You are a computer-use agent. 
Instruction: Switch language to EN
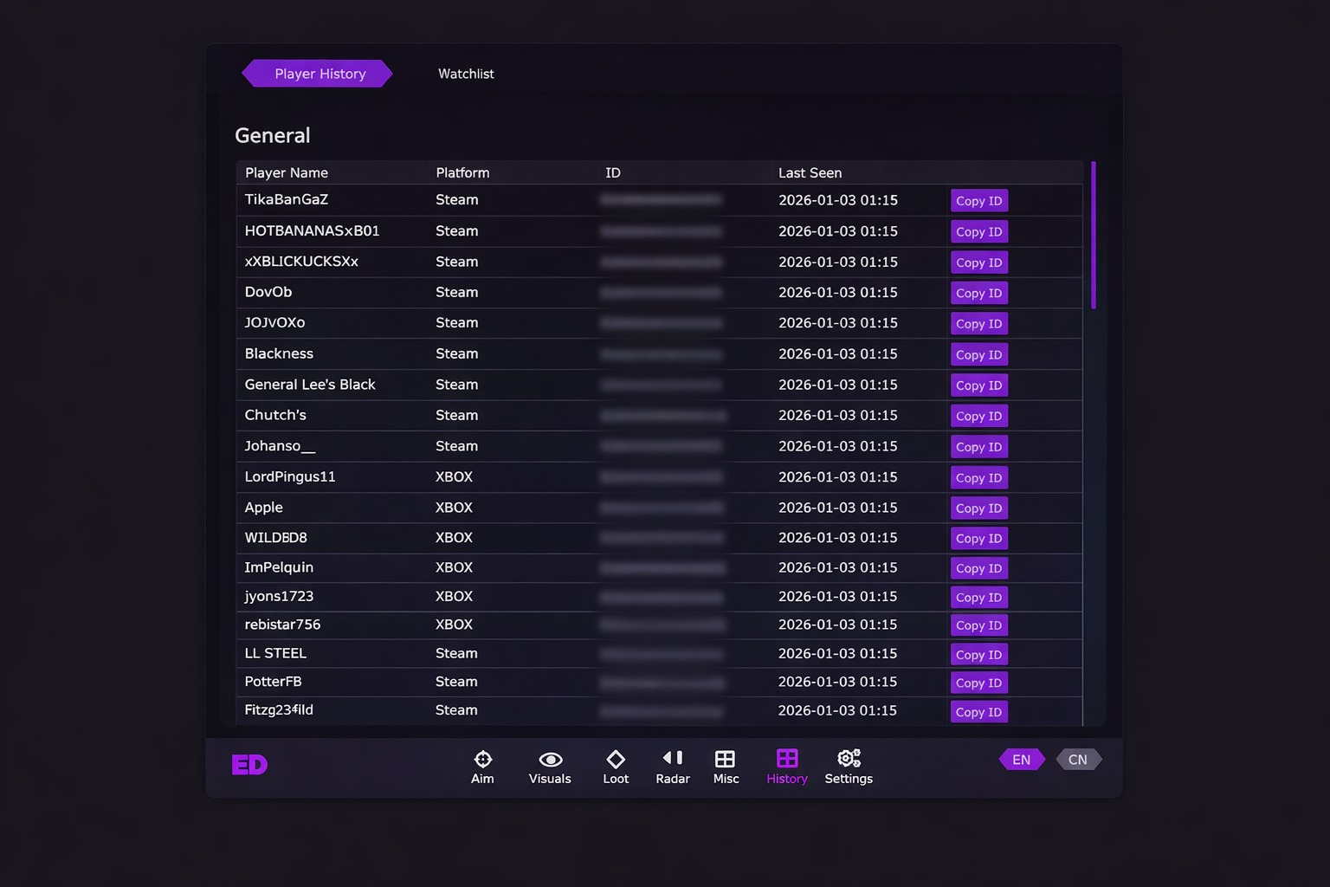coord(1022,760)
